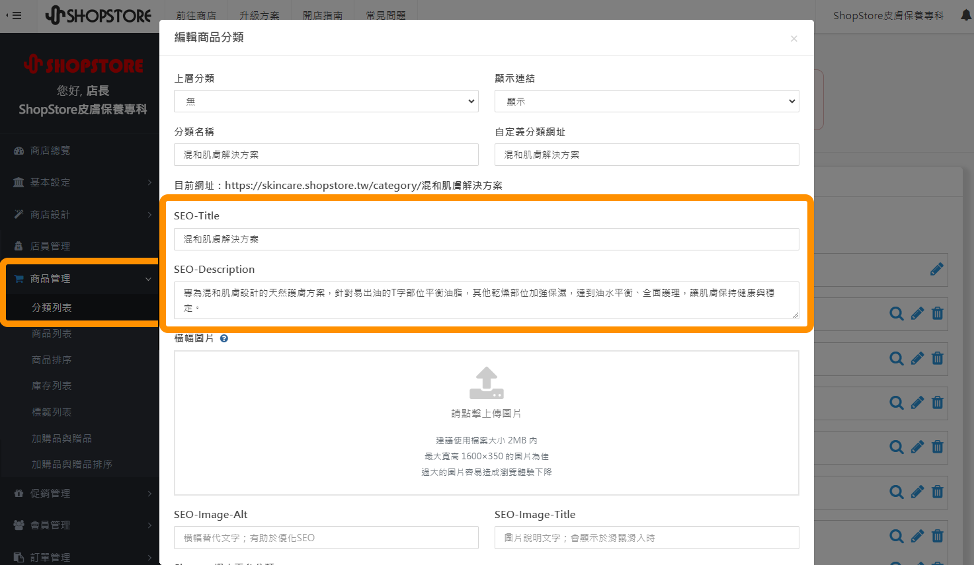Expand the 訂單管理 sidebar section

point(80,557)
